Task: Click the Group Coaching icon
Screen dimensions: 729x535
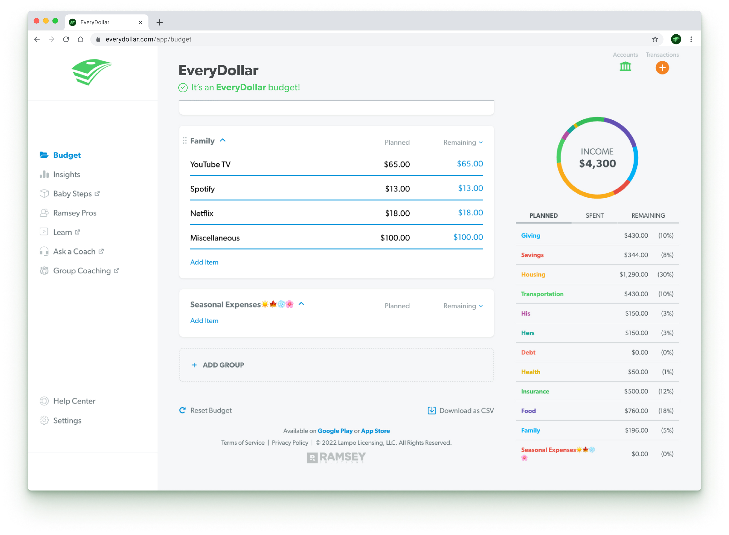Action: click(x=44, y=270)
